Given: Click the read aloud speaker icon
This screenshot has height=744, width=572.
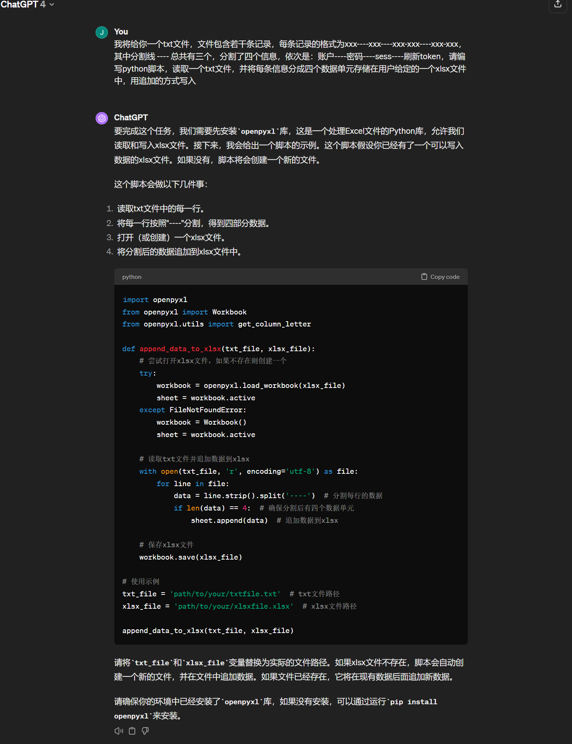Looking at the screenshot, I should click(x=119, y=731).
